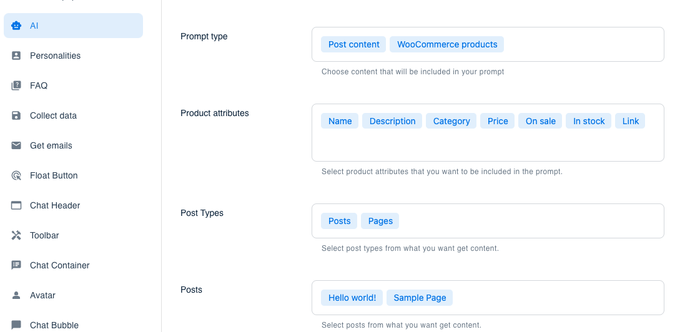The width and height of the screenshot is (700, 332).
Task: Click the FAQ book icon
Action: coord(17,85)
